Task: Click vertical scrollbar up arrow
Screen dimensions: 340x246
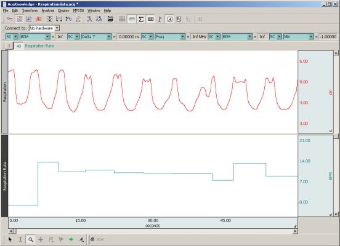Action: click(336, 53)
